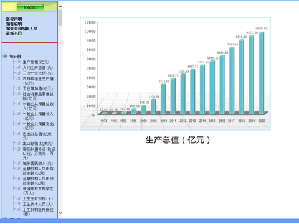
Task: Click the 2020 bar in chart
Action: point(262,73)
